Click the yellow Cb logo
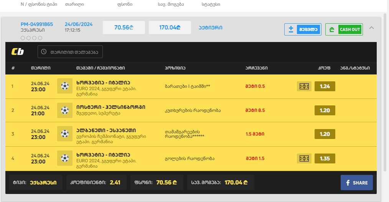Screen dimensions: 389x202 click(18, 52)
